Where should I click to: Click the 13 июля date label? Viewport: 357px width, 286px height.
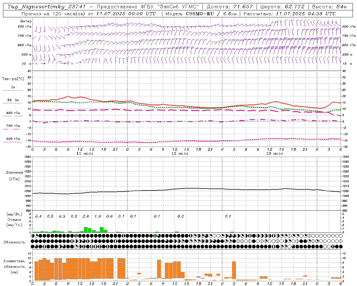pyautogui.click(x=274, y=154)
